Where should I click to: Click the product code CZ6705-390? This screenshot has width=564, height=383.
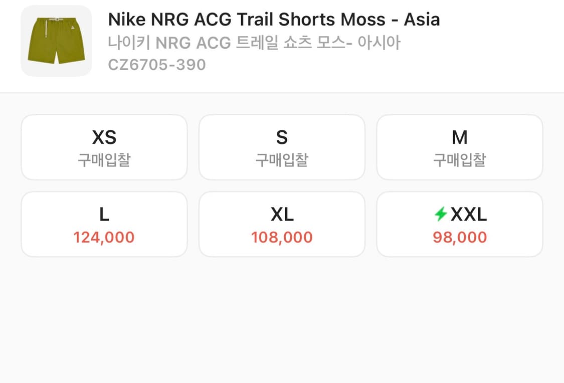tap(157, 65)
